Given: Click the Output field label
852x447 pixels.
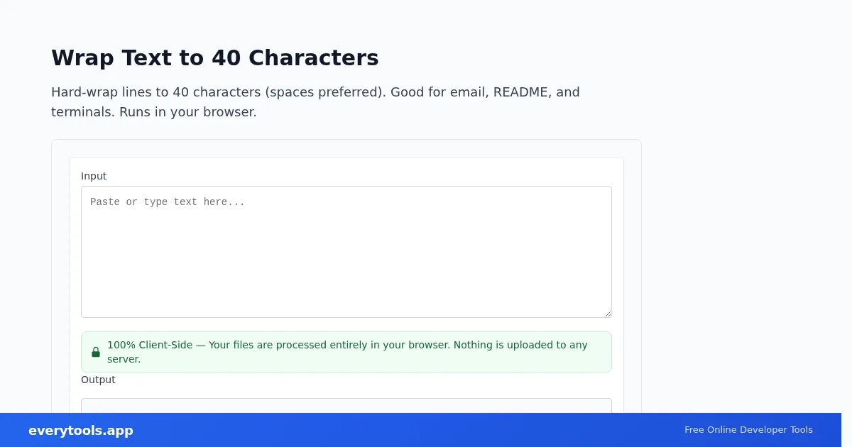Looking at the screenshot, I should coord(98,380).
